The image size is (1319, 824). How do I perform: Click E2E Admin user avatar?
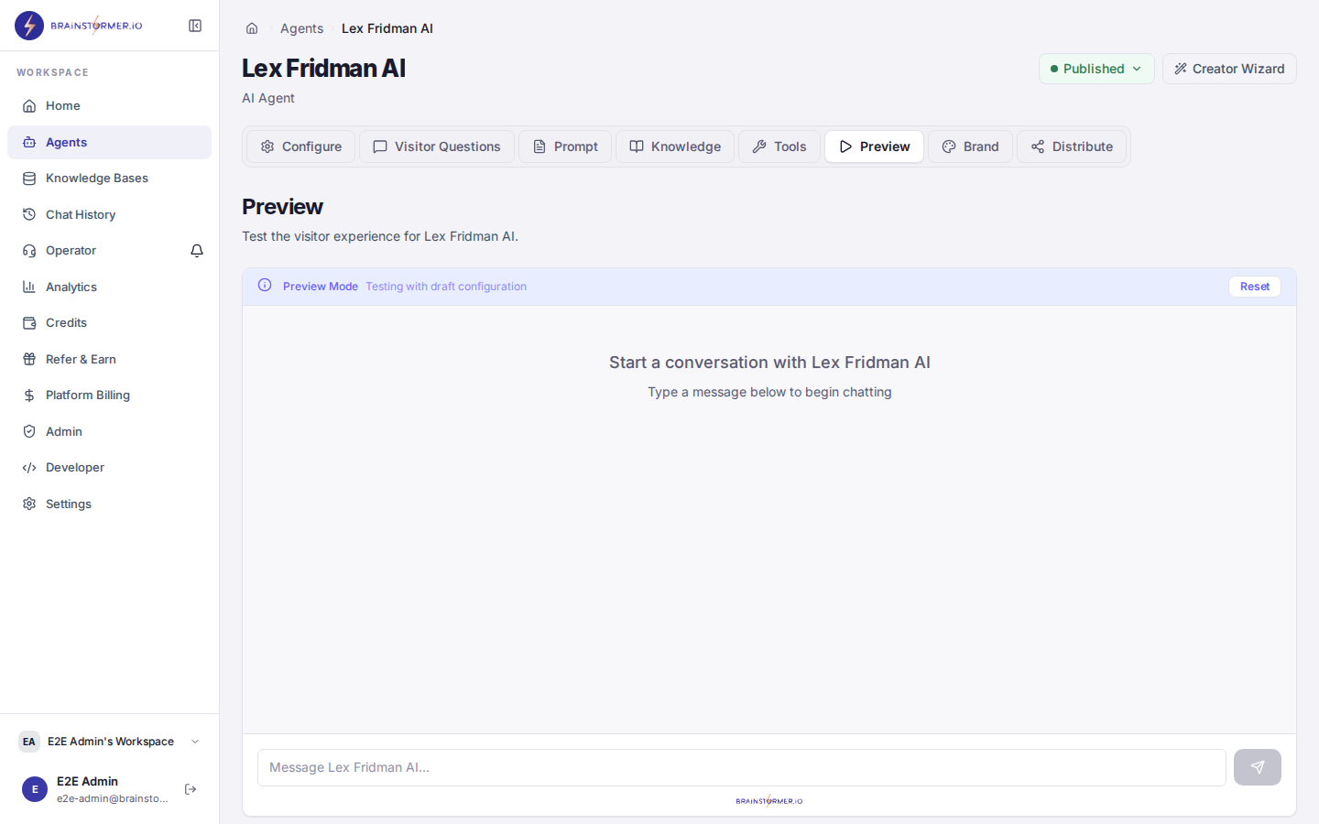pyautogui.click(x=35, y=789)
